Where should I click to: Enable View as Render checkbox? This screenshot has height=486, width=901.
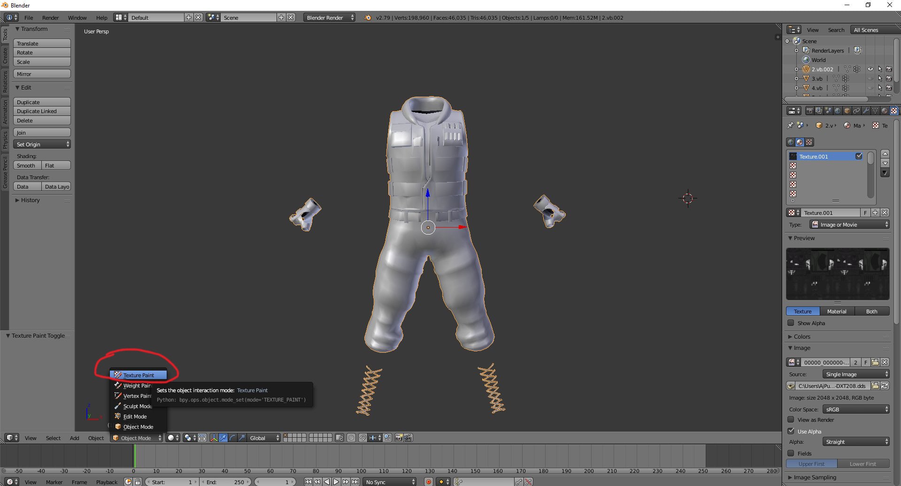(x=791, y=420)
